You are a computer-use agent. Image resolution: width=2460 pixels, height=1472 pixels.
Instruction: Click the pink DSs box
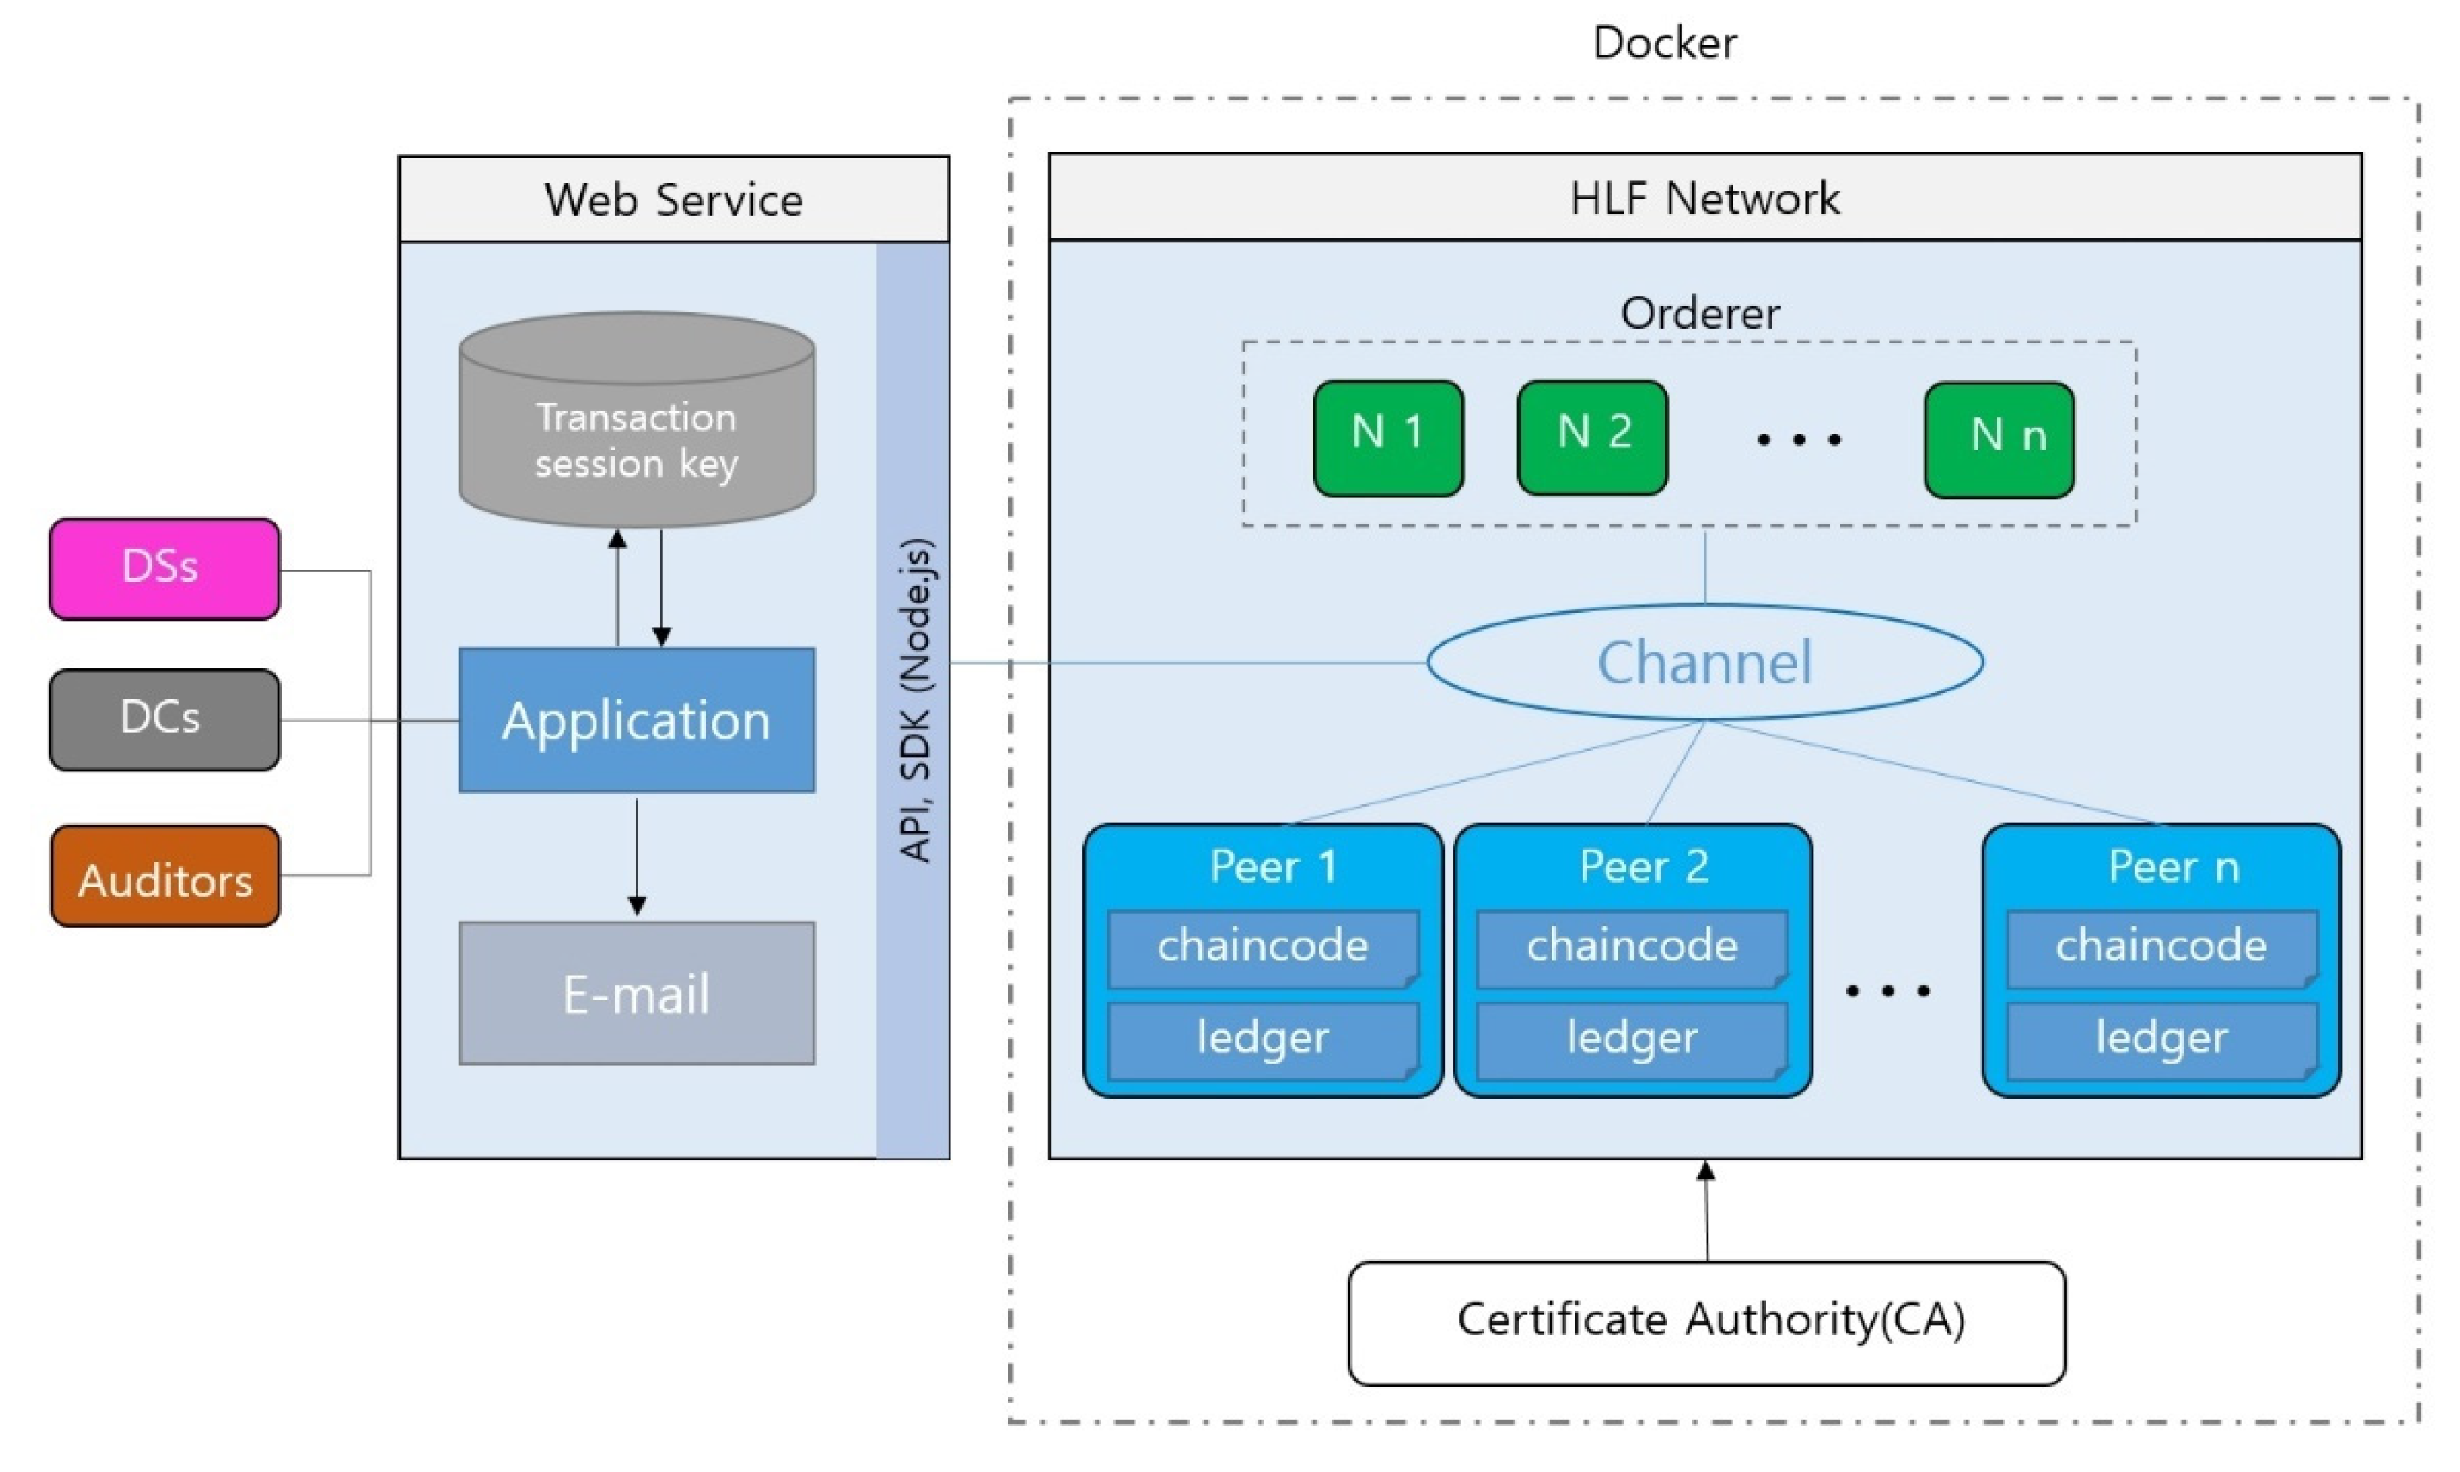165,568
